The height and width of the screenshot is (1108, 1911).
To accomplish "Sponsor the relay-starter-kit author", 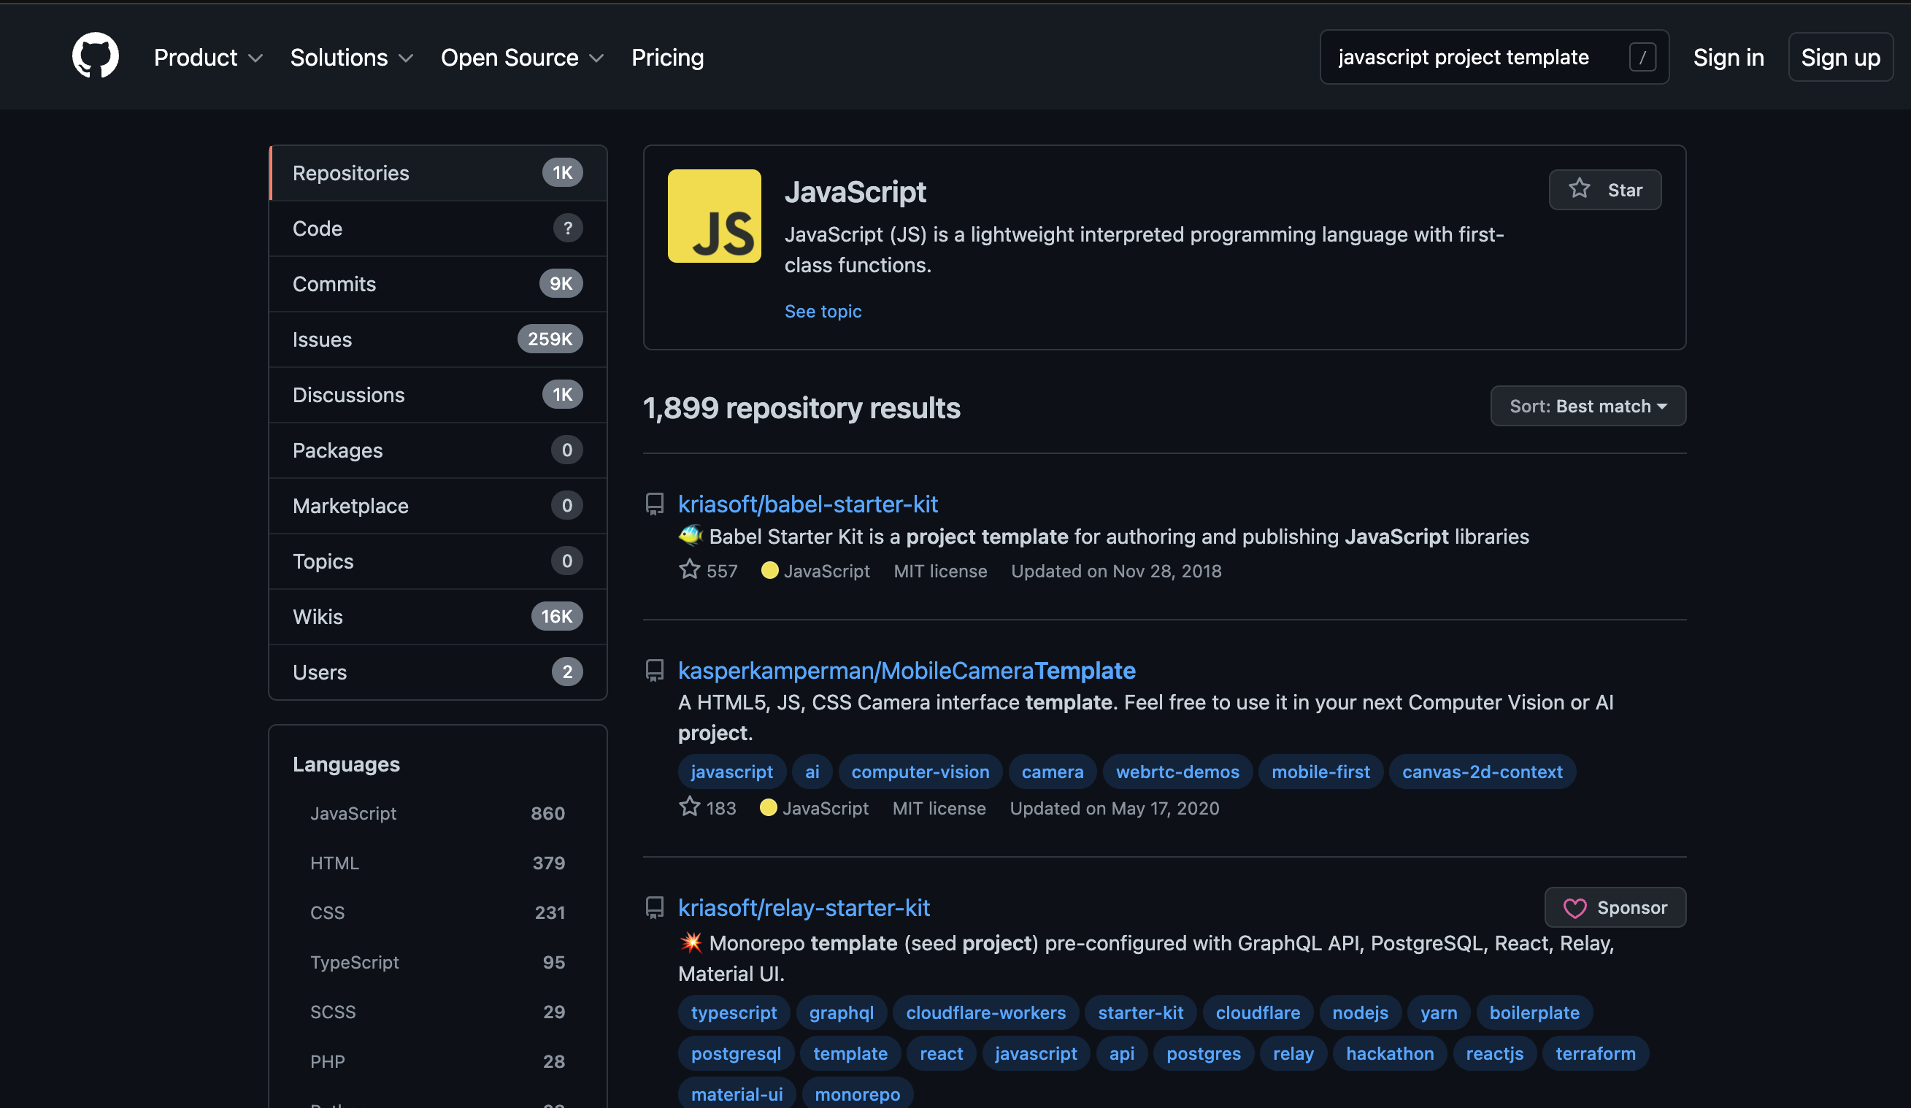I will click(x=1615, y=908).
